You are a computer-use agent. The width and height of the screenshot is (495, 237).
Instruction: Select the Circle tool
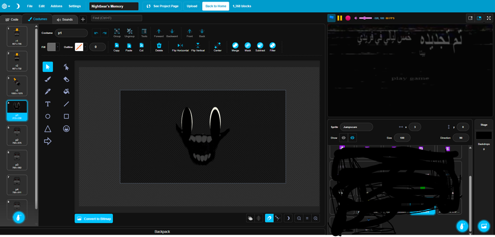(x=48, y=116)
